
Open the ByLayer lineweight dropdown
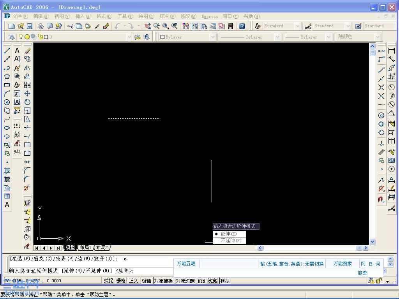click(x=328, y=37)
